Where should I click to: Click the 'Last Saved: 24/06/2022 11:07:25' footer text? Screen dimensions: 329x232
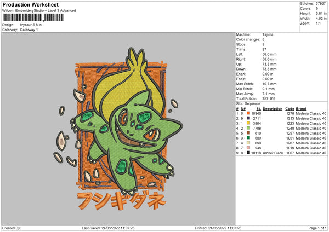(x=108, y=228)
